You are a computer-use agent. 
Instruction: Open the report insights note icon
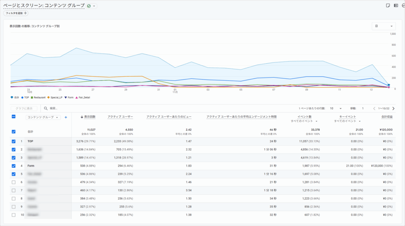[x=388, y=6]
